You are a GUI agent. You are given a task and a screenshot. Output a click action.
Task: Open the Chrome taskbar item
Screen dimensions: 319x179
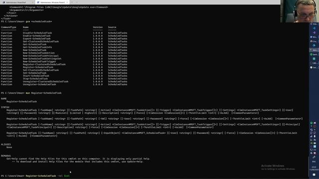tap(314, 41)
